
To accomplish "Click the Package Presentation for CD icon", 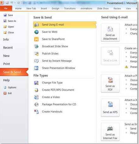I will click(x=36, y=105).
